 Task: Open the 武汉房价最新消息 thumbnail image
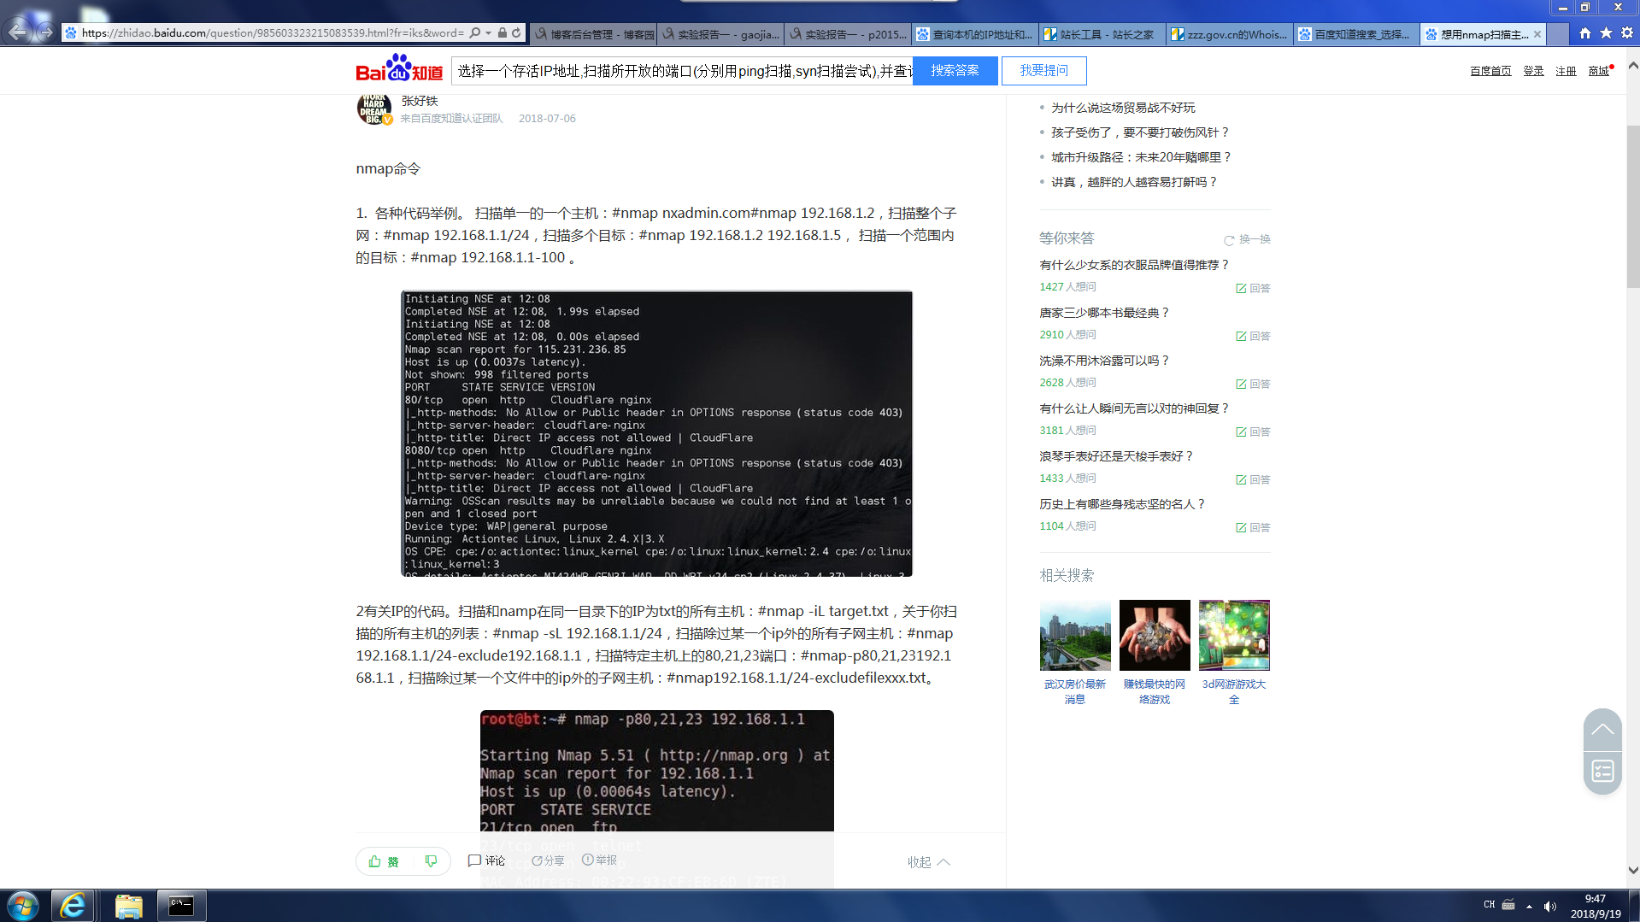tap(1075, 635)
